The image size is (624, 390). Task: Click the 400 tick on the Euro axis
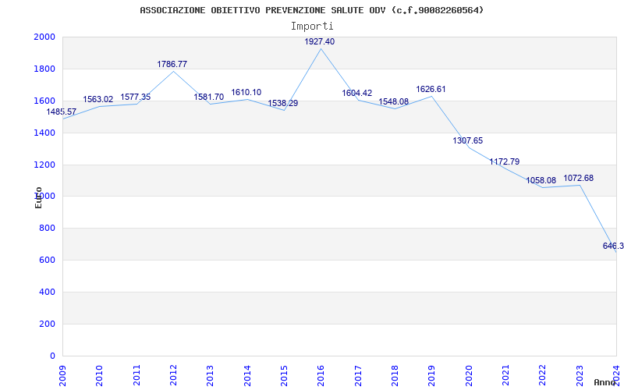[49, 292]
